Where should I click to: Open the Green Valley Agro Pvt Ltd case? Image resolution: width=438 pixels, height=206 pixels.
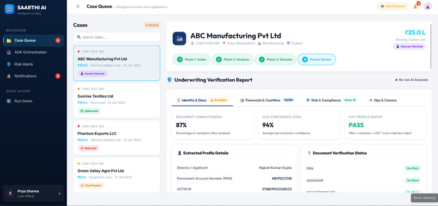tap(117, 175)
